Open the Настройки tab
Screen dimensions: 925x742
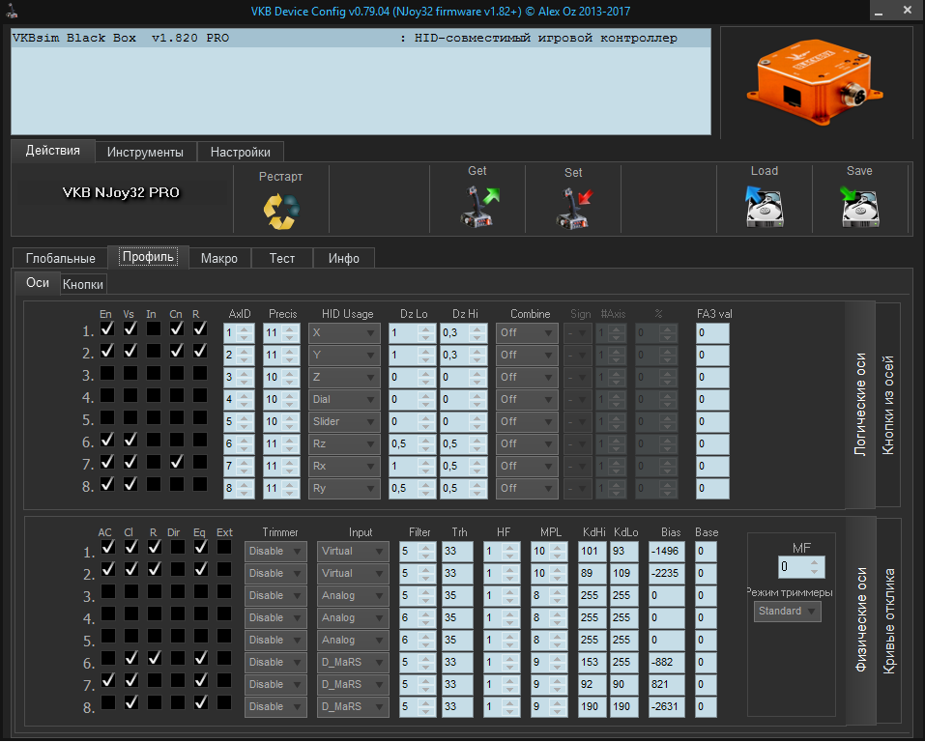point(240,153)
